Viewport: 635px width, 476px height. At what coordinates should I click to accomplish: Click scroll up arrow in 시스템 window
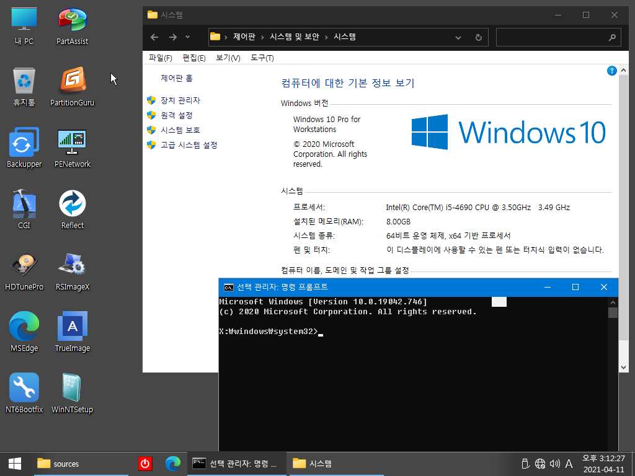623,71
